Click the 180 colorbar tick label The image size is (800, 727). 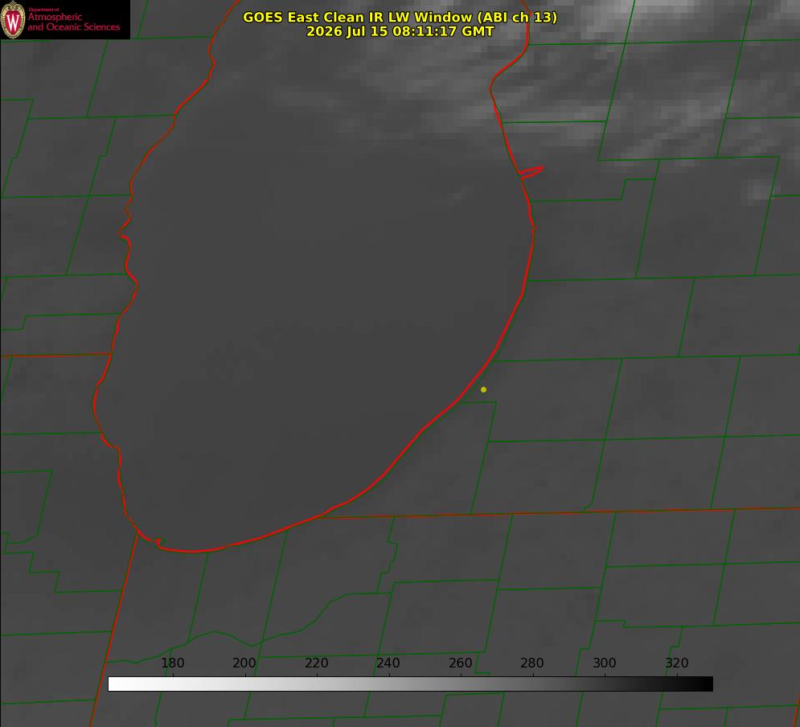pos(172,663)
